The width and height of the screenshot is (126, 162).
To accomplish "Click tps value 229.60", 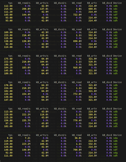I will (8, 115).
